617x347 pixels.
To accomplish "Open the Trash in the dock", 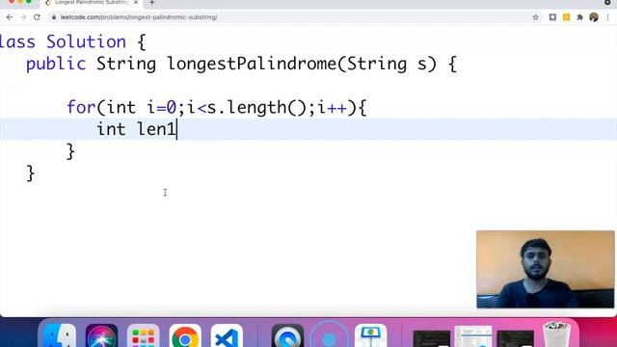I will tap(557, 334).
